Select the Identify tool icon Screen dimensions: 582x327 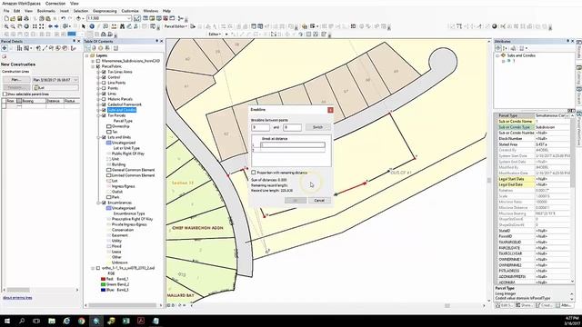coord(92,26)
